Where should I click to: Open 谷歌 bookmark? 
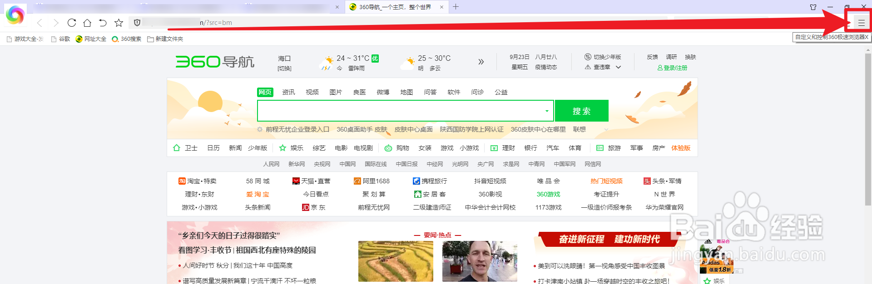tap(61, 39)
